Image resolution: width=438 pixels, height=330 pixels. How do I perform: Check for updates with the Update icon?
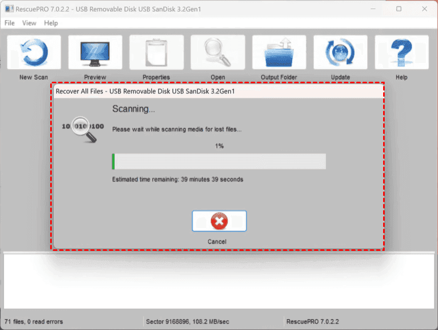(340, 53)
